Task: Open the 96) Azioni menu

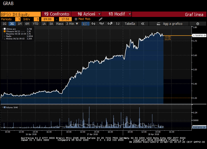Action: click(x=86, y=14)
